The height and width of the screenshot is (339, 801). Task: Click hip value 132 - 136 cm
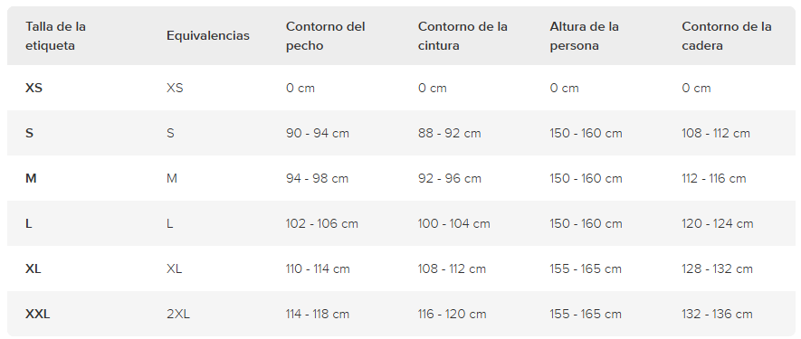click(717, 314)
